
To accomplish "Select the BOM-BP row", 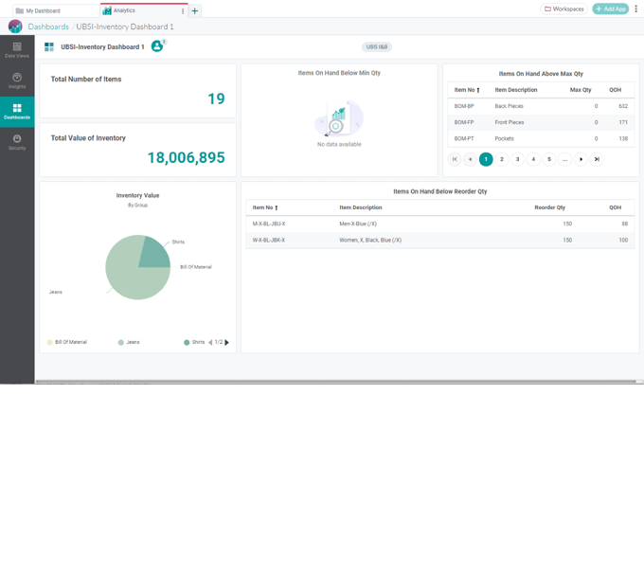I will coord(541,106).
